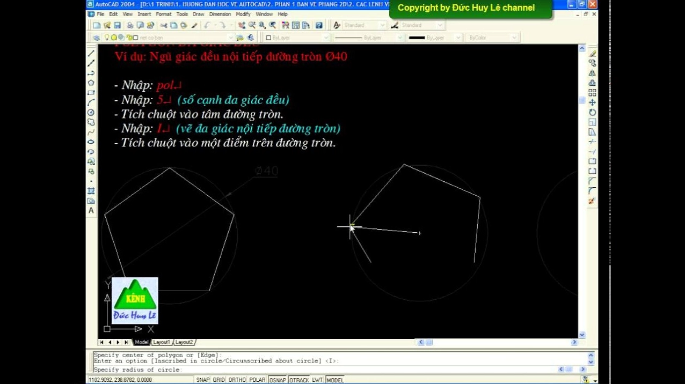This screenshot has width=685, height=384.
Task: Activate the Move tool
Action: pyautogui.click(x=592, y=102)
